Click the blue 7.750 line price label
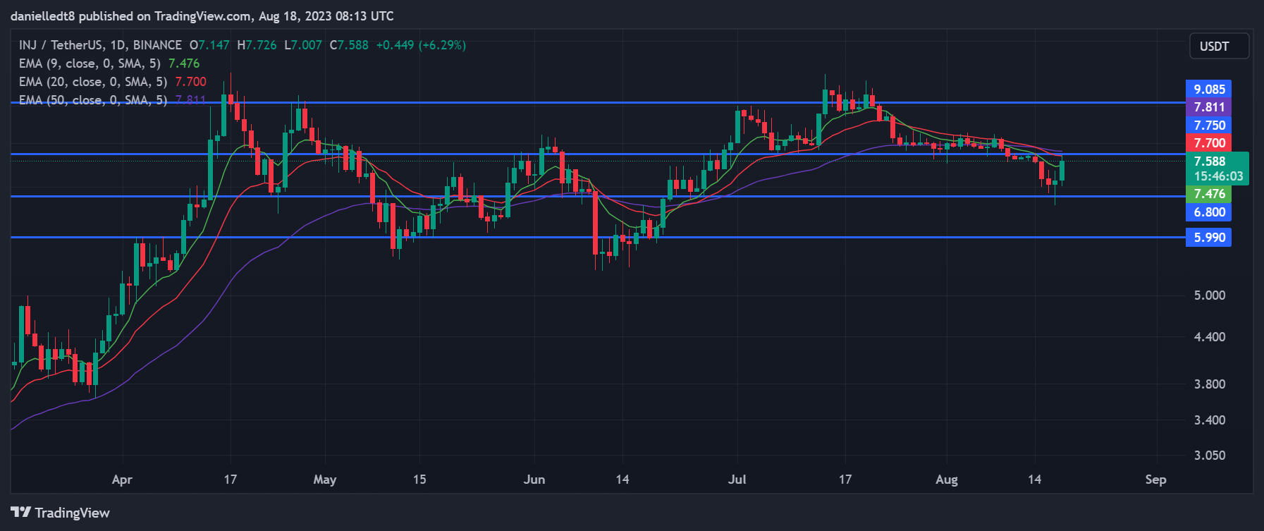The height and width of the screenshot is (531, 1264). pyautogui.click(x=1209, y=126)
